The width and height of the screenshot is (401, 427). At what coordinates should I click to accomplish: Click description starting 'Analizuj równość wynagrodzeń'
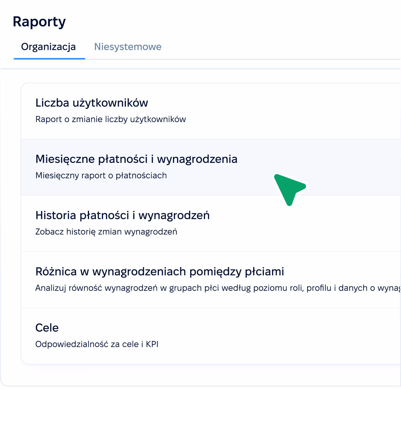(218, 288)
